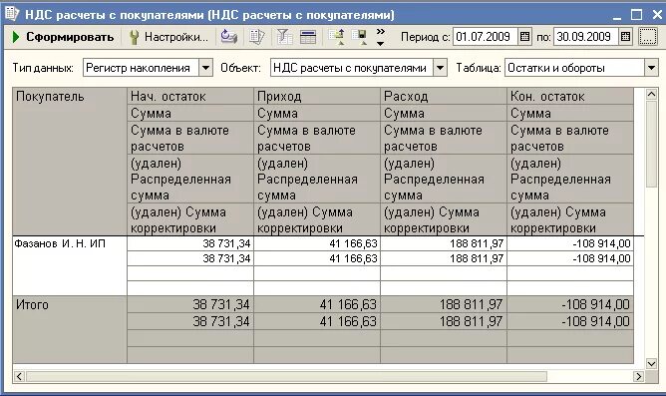Click the Остатки и обороты field
The image size is (666, 396).
(574, 68)
